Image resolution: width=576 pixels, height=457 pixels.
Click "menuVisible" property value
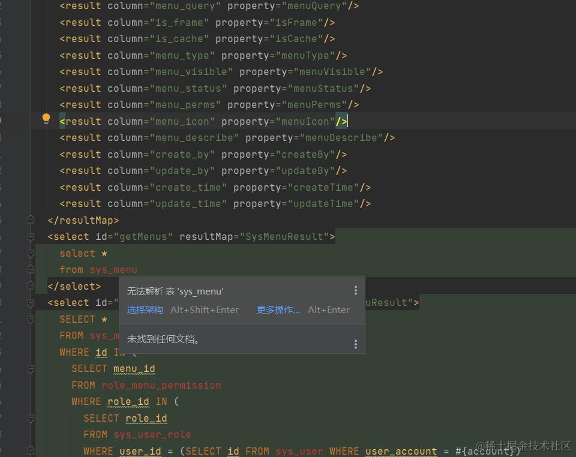(332, 72)
